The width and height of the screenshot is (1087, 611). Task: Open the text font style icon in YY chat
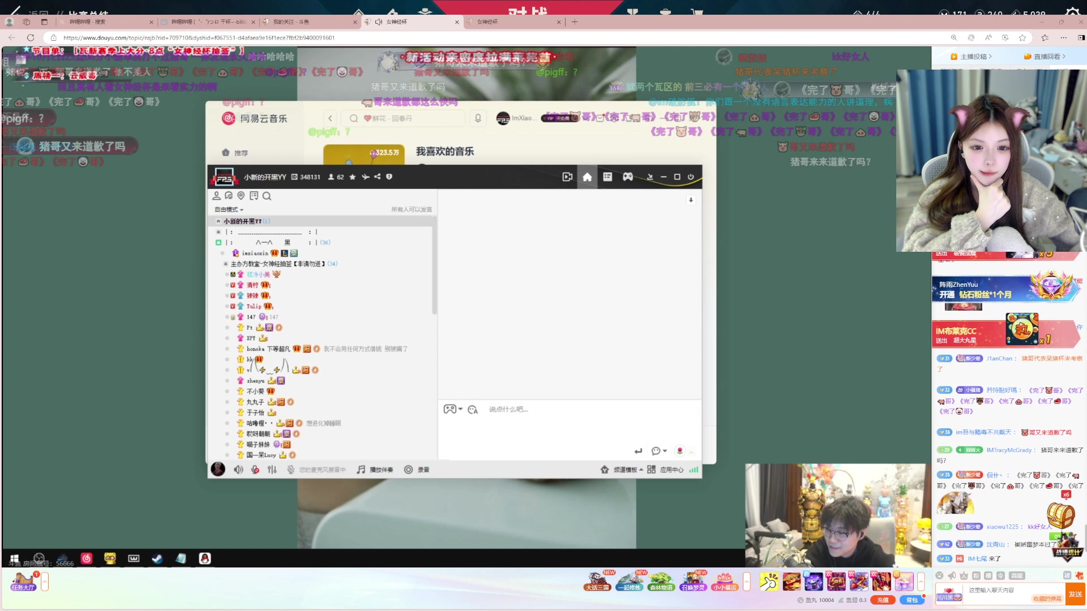(473, 409)
